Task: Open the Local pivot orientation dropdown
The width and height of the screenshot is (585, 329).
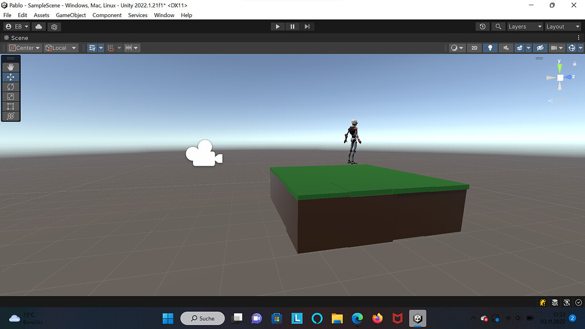Action: point(61,48)
